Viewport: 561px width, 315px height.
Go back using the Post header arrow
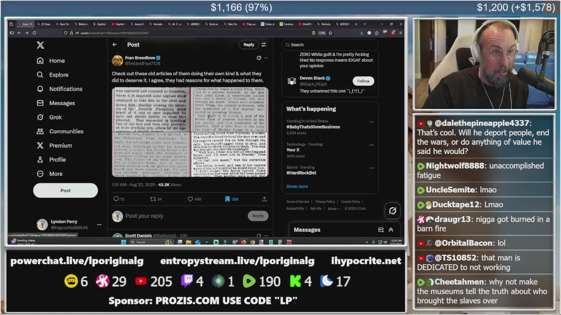click(114, 45)
